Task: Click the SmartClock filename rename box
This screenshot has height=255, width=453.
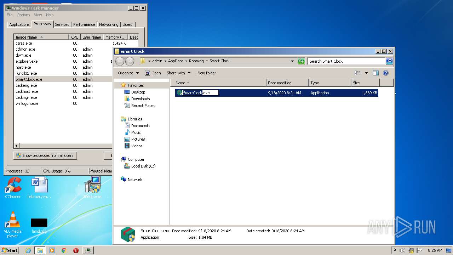Action: 200,93
